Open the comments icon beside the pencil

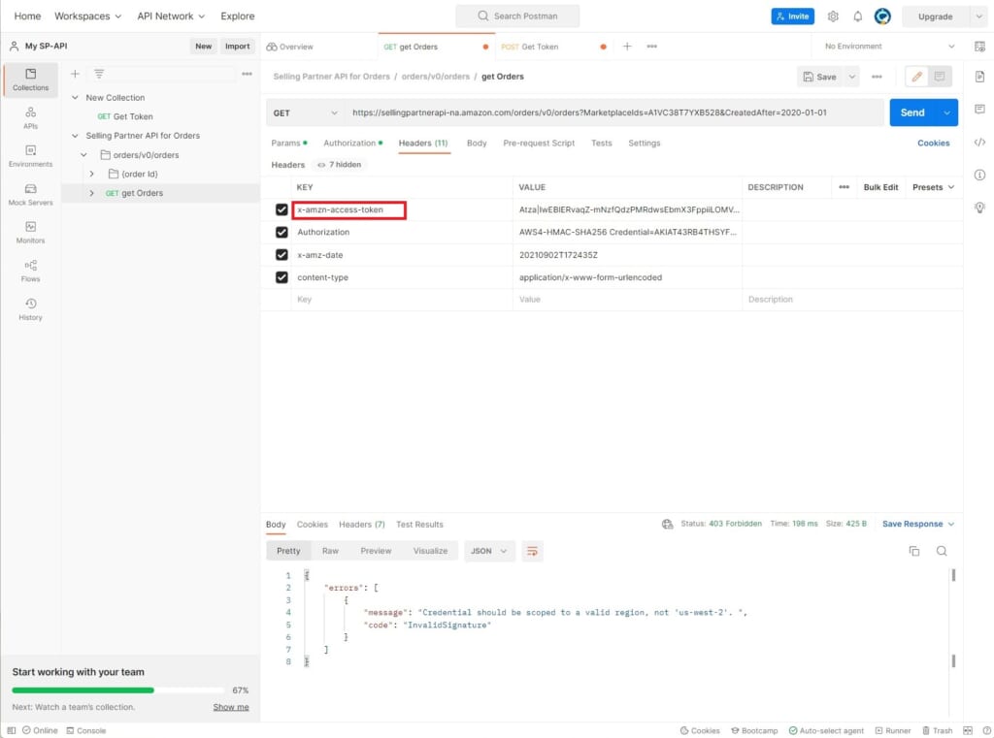pyautogui.click(x=940, y=77)
